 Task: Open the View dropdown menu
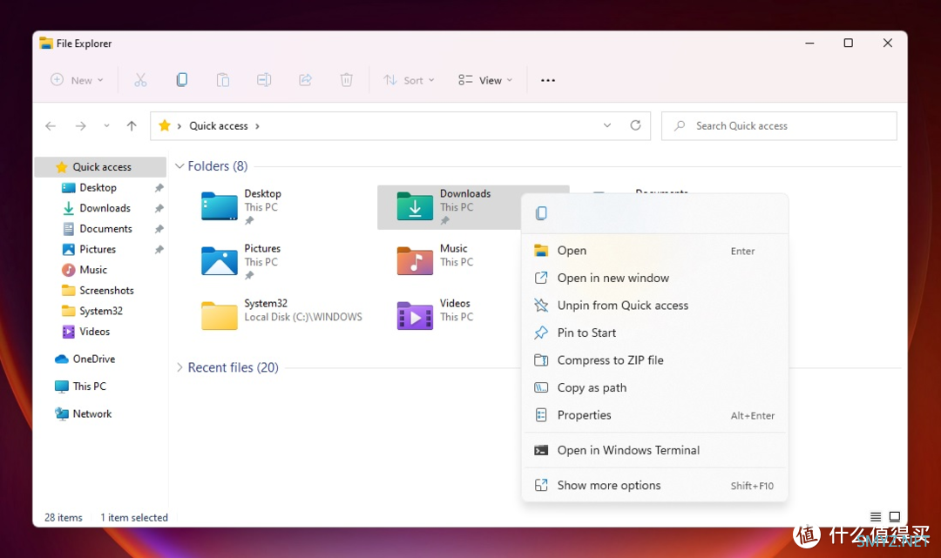pyautogui.click(x=485, y=80)
